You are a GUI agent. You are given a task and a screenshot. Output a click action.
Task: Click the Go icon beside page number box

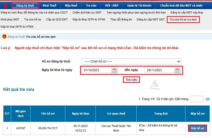click(x=208, y=99)
